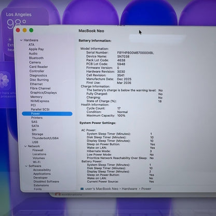
Task: Click user's MacBook Neo in path bar
Action: point(102,189)
